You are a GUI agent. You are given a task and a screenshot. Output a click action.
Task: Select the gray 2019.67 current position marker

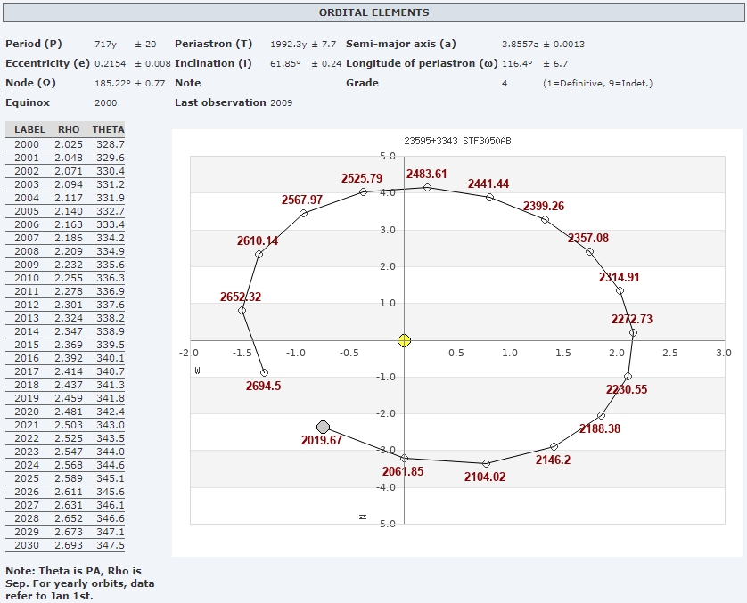point(323,428)
